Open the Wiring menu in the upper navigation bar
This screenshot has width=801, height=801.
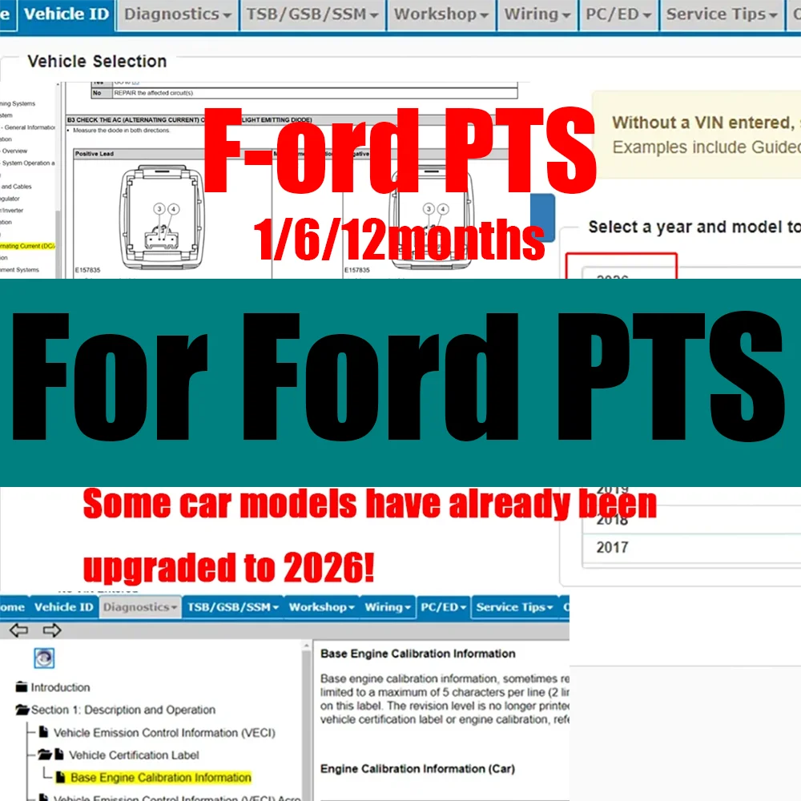point(537,14)
